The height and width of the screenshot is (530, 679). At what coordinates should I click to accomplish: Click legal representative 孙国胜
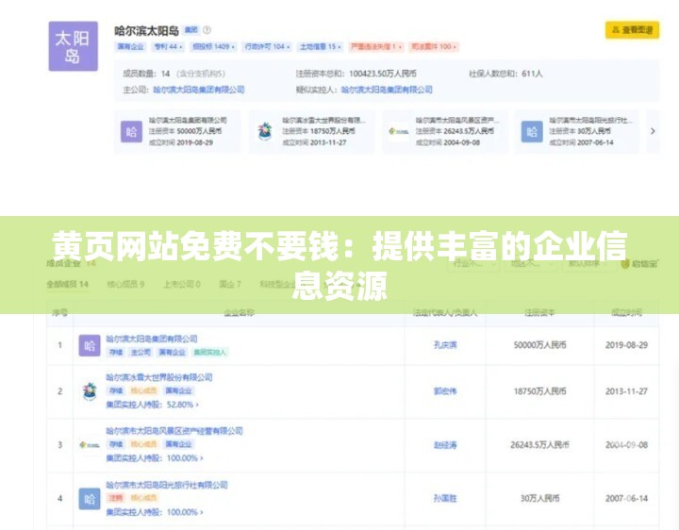(x=445, y=498)
